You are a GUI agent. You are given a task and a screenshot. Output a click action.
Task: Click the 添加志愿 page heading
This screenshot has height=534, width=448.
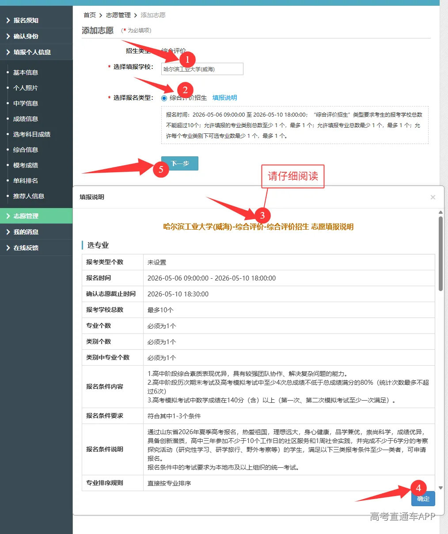[98, 30]
